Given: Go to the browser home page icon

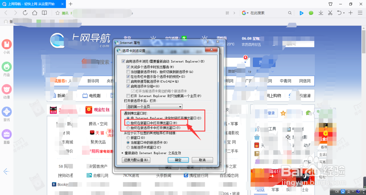Looking at the screenshot, I should point(34,13).
